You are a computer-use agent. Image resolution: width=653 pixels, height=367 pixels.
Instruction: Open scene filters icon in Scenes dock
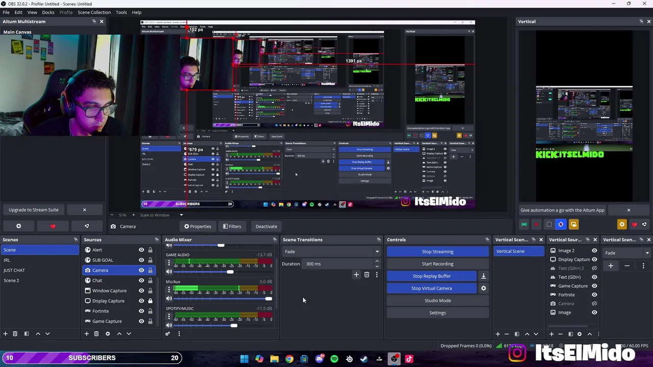point(27,334)
